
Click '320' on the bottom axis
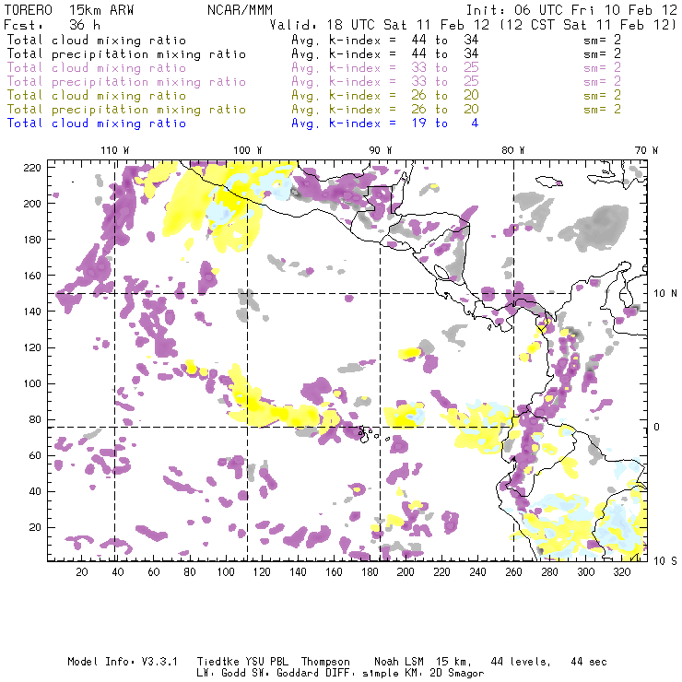point(621,572)
